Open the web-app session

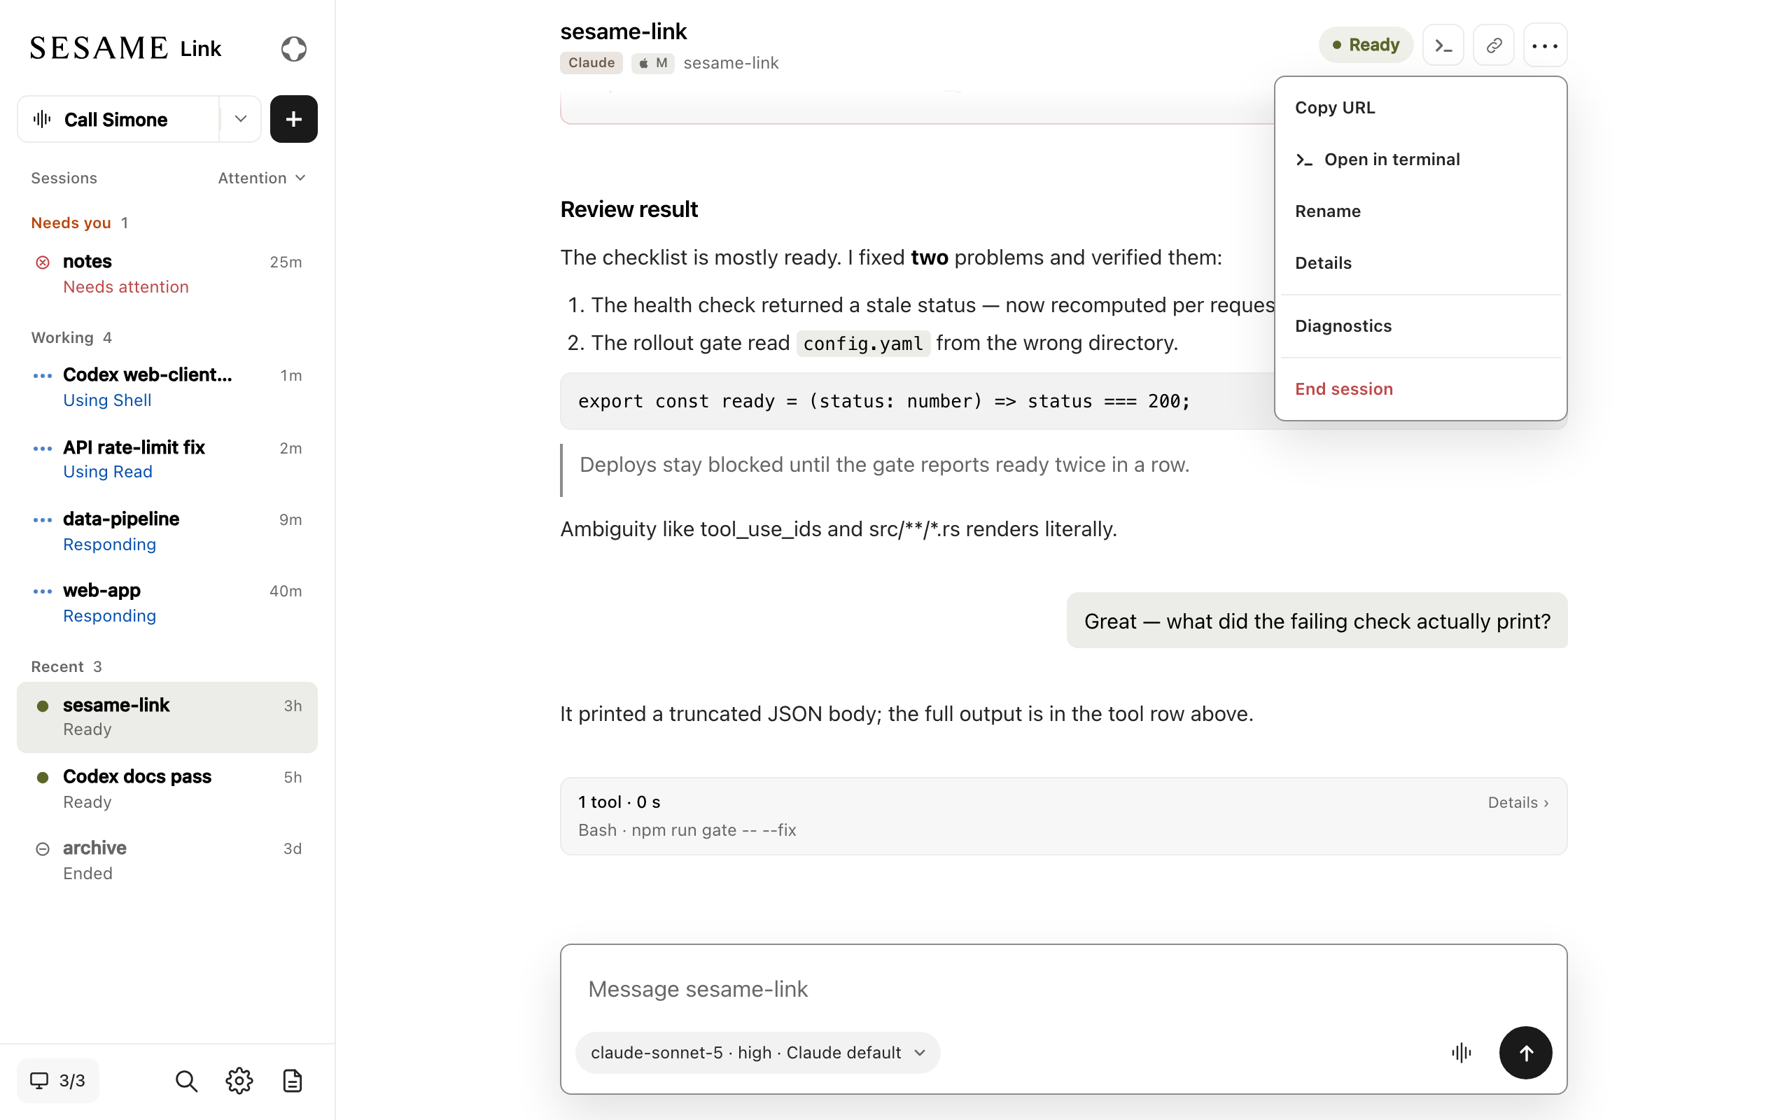(167, 603)
